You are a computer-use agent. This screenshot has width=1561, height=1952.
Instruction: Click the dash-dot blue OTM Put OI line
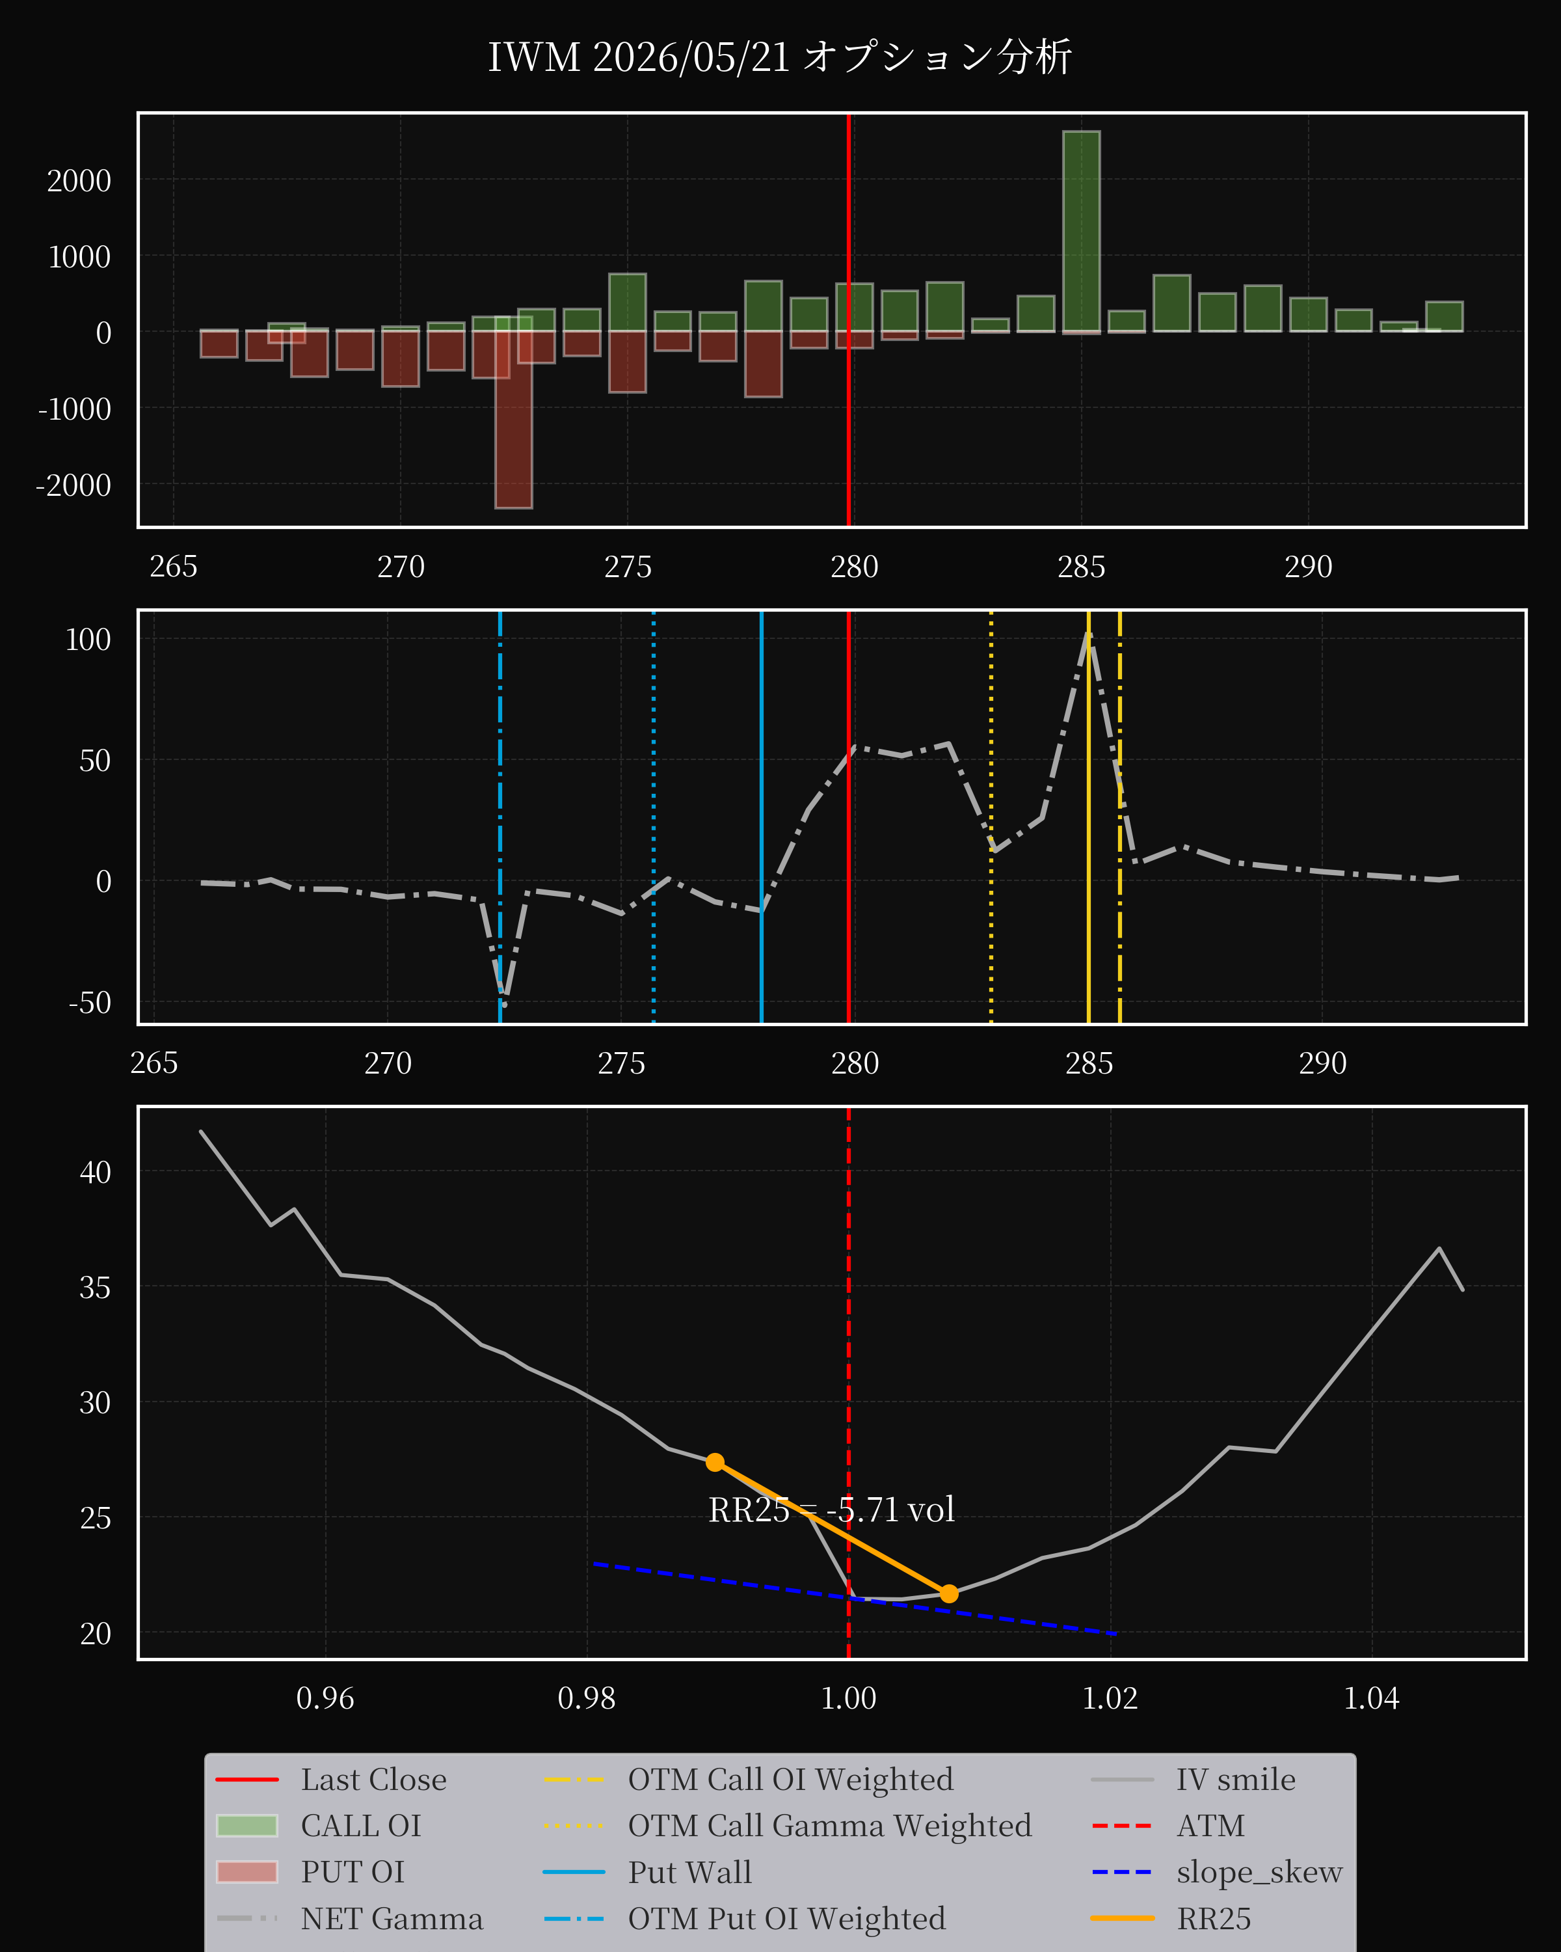tap(500, 817)
